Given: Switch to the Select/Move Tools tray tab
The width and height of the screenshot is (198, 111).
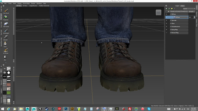Looking at the screenshot, I should (x=1, y=42).
